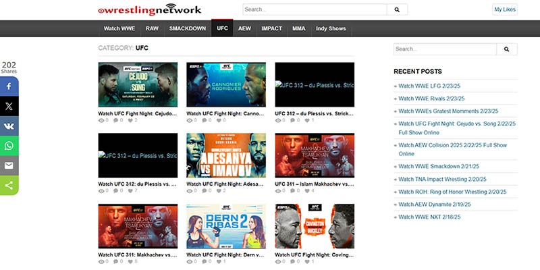Open the Adesanya vs Imavov thumbnail
This screenshot has width=540, height=270.
(226, 155)
